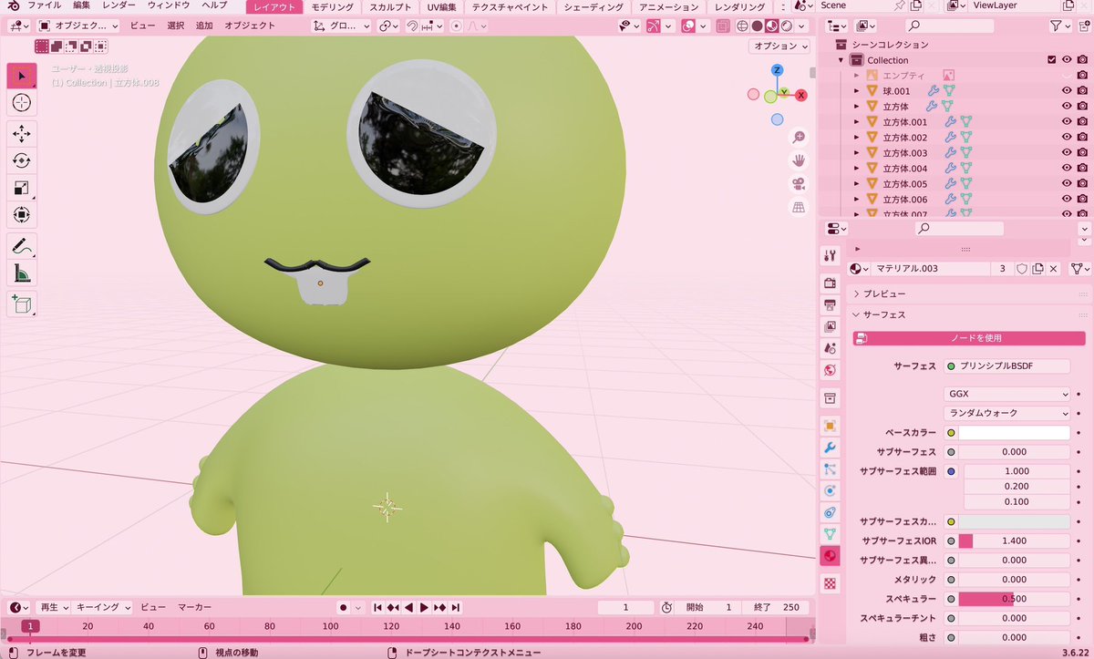1094x659 pixels.
Task: Open the Modifiers wrench properties tab
Action: pos(830,448)
